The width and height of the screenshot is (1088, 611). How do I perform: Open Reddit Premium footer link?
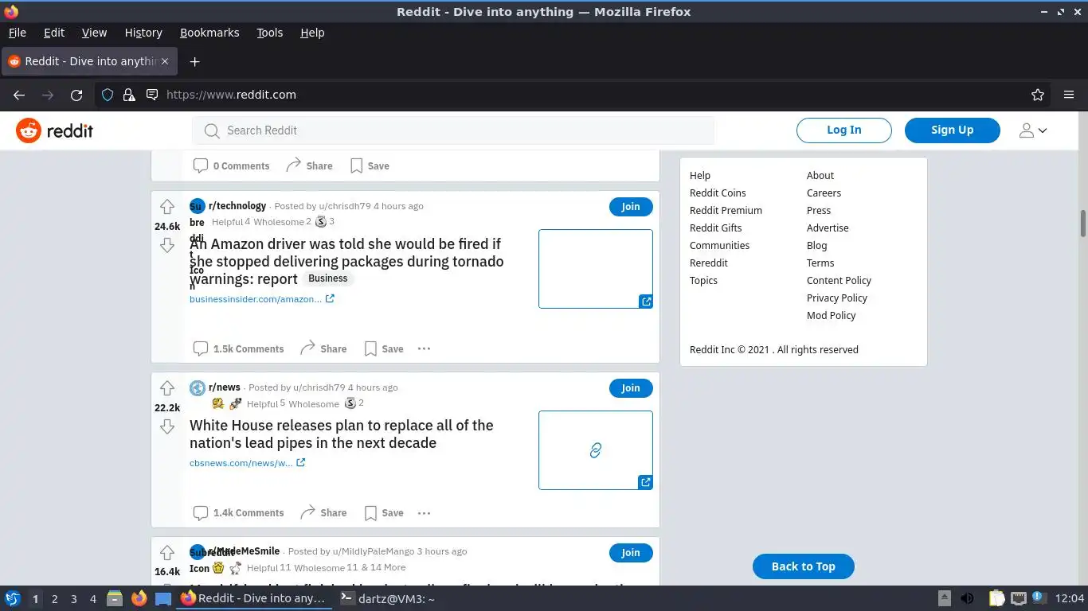coord(726,211)
